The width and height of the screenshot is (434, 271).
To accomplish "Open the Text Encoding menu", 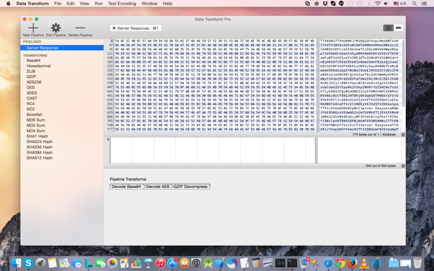I will pos(122,4).
